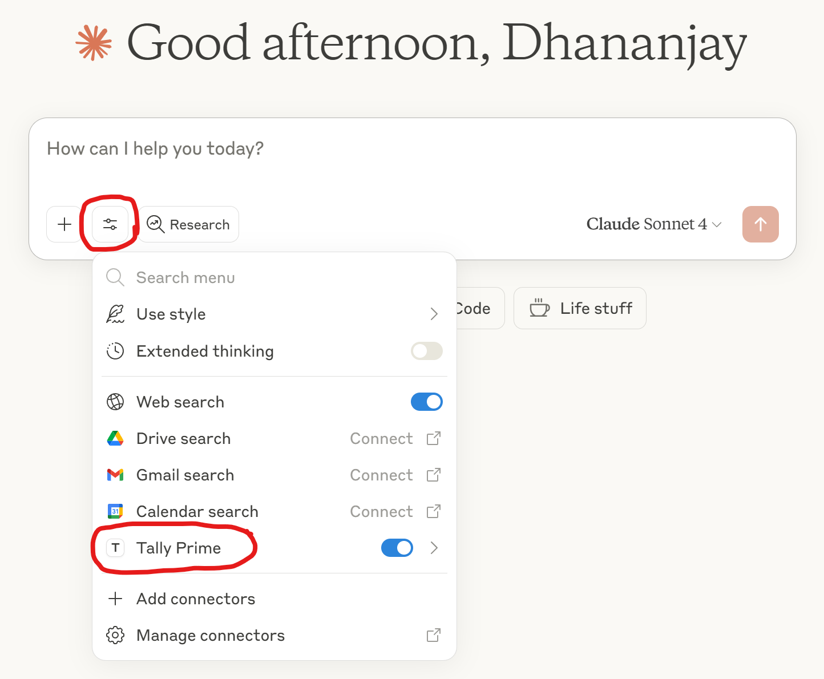Click the Search menu input field
The height and width of the screenshot is (679, 824).
(274, 277)
